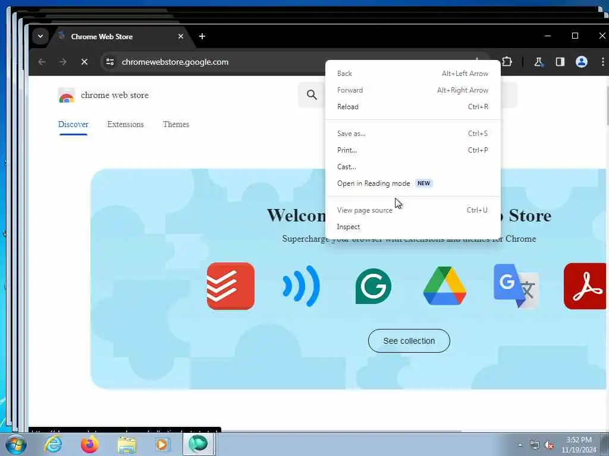Choose Back in the context menu
Viewport: 609px width, 456px height.
click(x=413, y=74)
